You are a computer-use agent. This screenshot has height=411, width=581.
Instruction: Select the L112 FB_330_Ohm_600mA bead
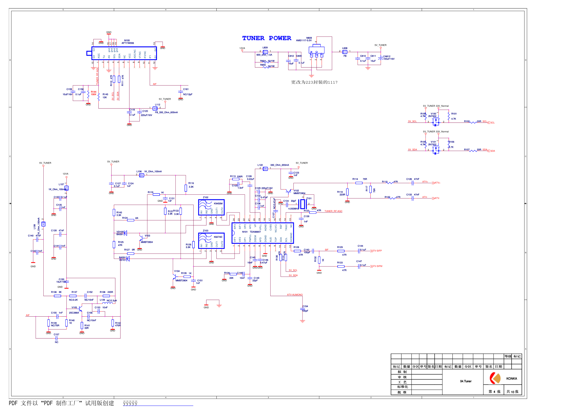click(155, 108)
